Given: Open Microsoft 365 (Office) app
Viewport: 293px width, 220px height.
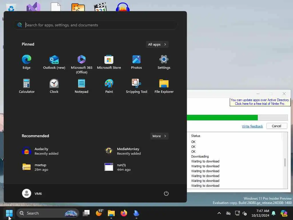Looking at the screenshot, I should tap(82, 64).
